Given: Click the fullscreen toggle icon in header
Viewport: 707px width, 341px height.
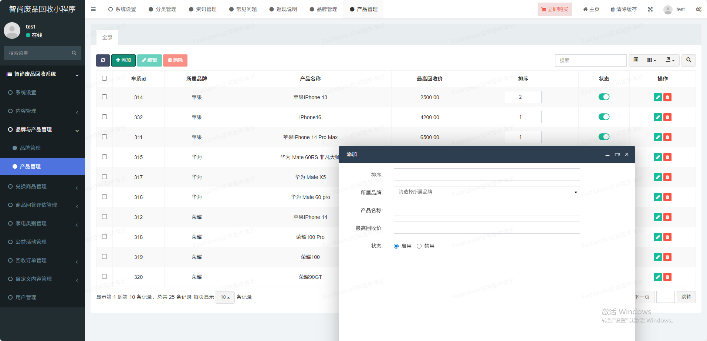Looking at the screenshot, I should click(x=650, y=9).
